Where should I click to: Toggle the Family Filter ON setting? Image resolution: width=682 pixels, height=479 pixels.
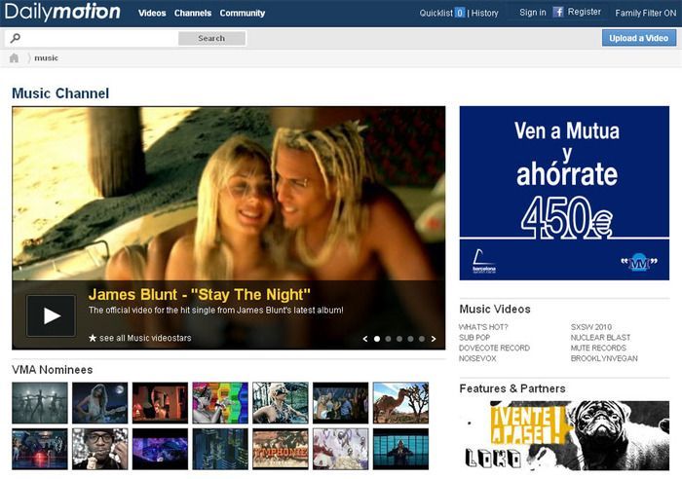tap(645, 13)
